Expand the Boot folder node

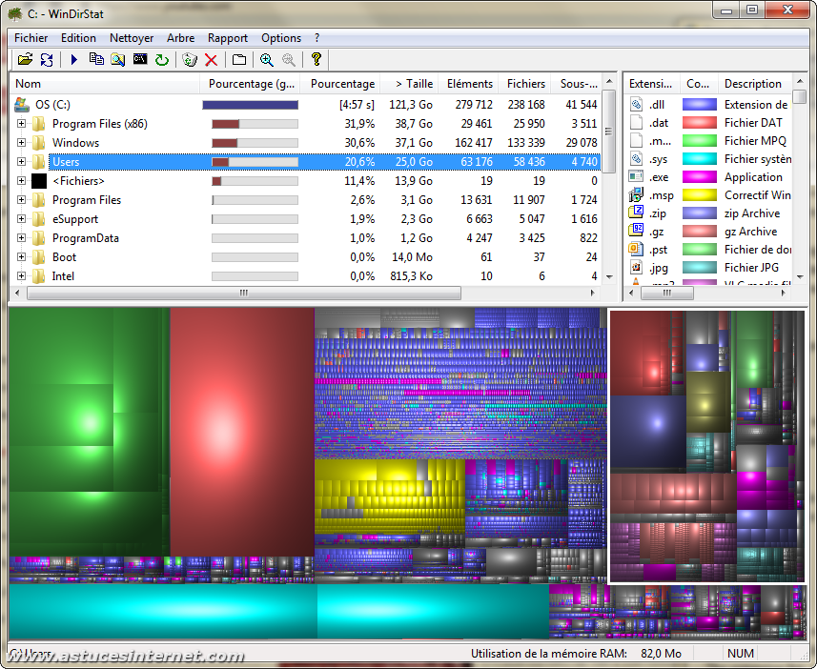(x=21, y=257)
